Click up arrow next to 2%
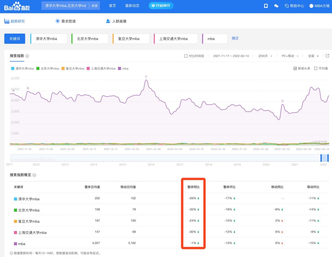Image resolution: width=332 pixels, height=257 pixels. tap(282, 221)
